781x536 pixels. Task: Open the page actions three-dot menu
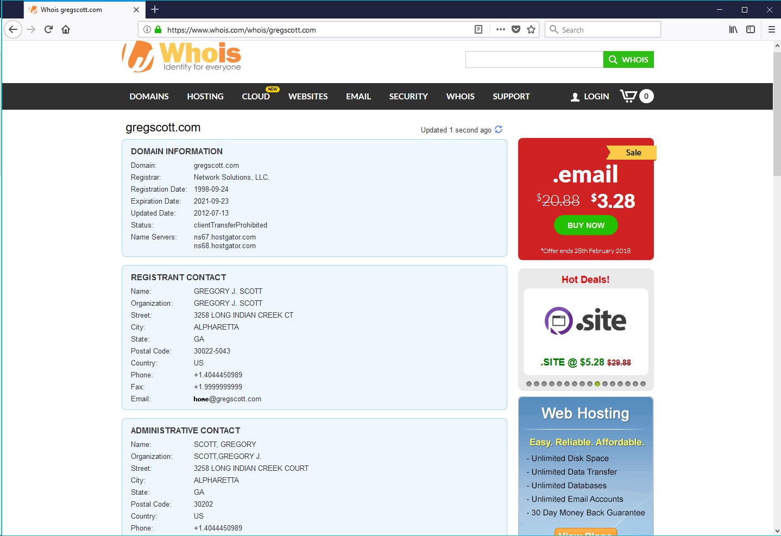pos(501,29)
